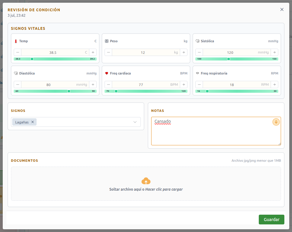Click the RPM unit label in Freq respiratoria header
292x232 pixels.
(x=275, y=73)
